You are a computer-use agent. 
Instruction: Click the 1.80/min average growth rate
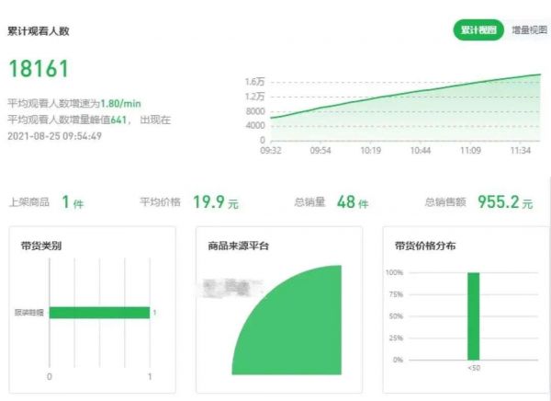pos(120,104)
